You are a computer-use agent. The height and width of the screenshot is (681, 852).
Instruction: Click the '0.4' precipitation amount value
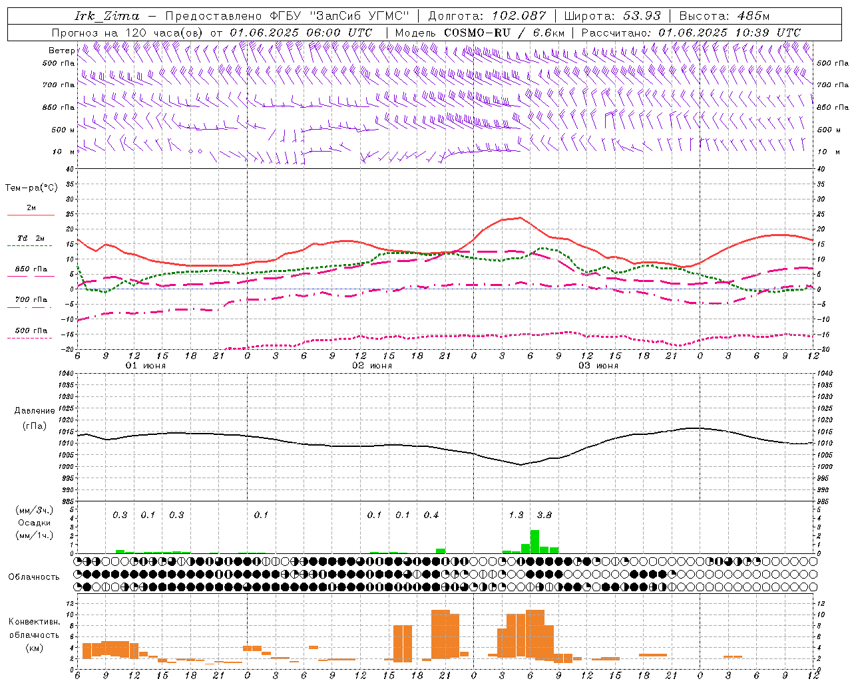click(431, 515)
